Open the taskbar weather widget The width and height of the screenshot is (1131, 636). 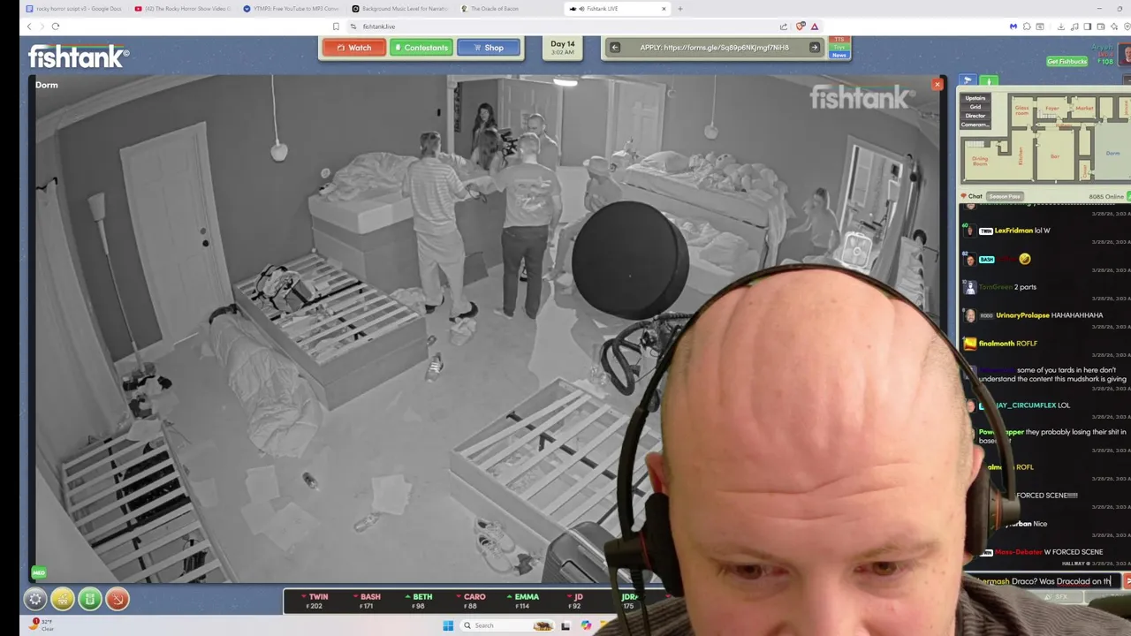42,625
